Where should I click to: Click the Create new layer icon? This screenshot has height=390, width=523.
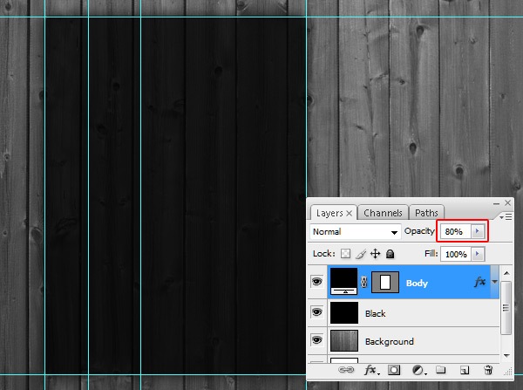click(x=464, y=371)
